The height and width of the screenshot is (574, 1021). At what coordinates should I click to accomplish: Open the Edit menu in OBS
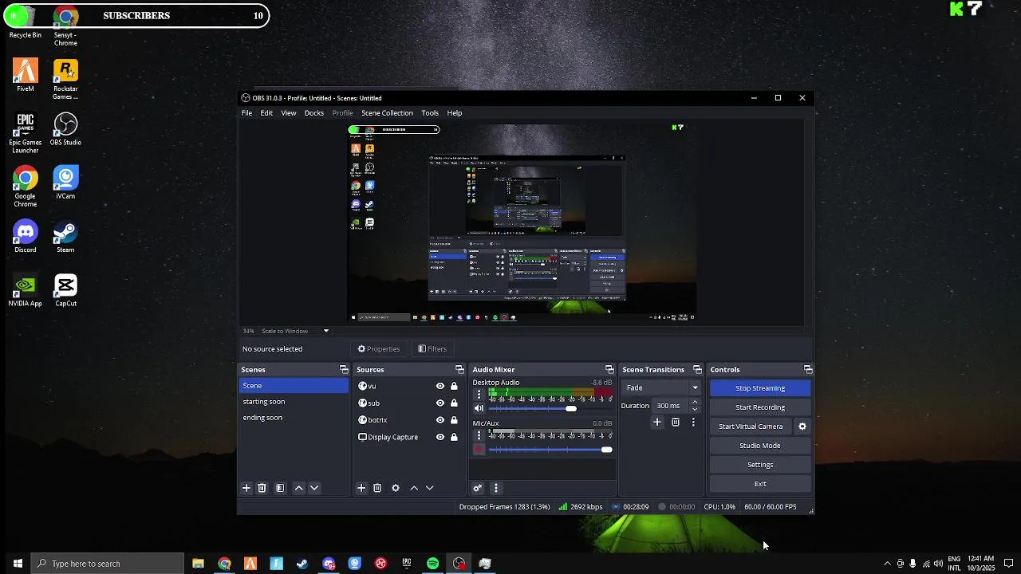266,113
